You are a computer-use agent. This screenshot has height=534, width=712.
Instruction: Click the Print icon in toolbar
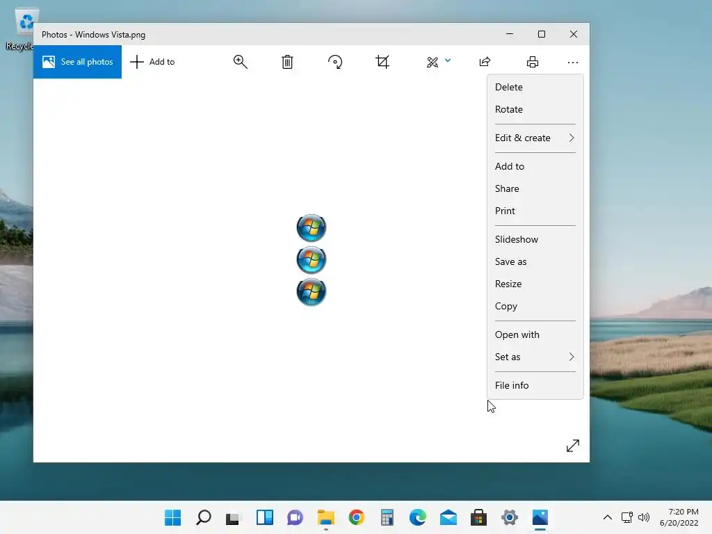[532, 62]
